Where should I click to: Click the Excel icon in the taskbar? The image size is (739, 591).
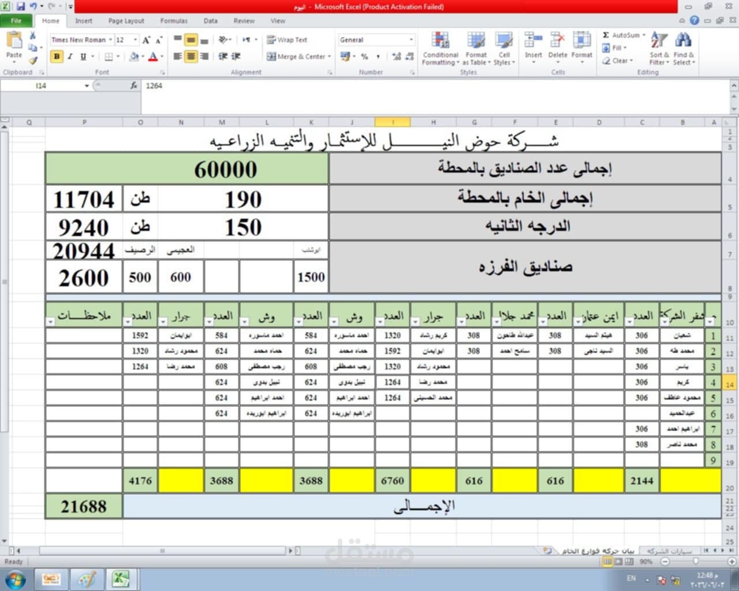point(121,579)
